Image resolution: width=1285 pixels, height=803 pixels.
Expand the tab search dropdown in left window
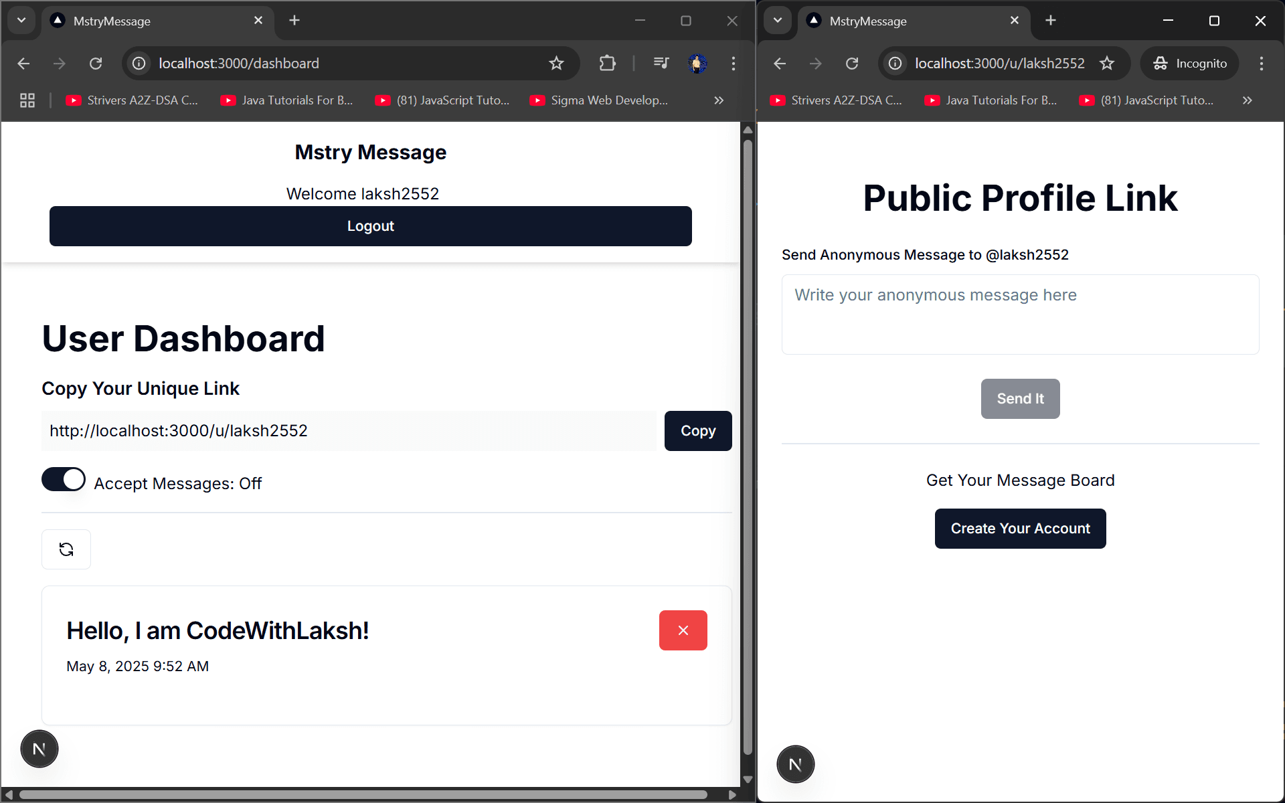21,21
